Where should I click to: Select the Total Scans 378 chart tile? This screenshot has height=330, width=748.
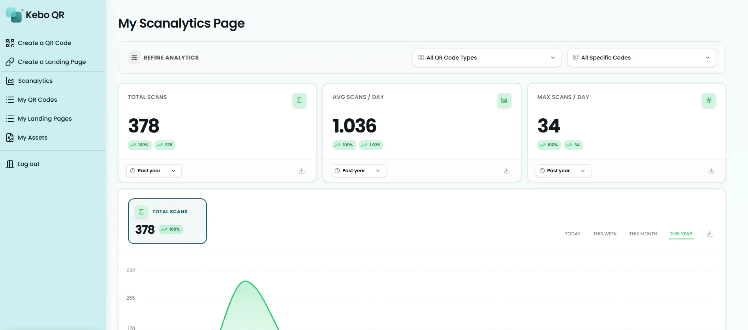click(x=167, y=221)
